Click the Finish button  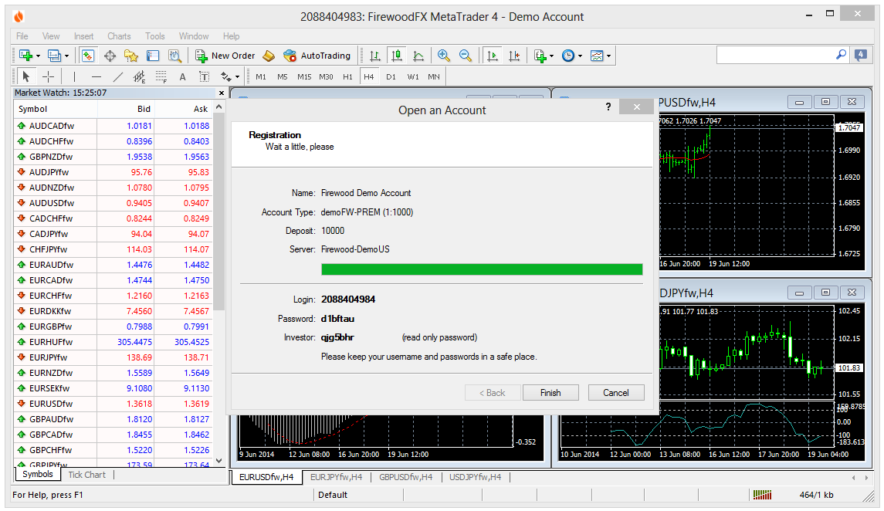point(550,393)
